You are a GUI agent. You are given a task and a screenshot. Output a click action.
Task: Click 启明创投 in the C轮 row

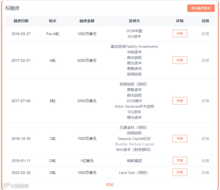(x=134, y=133)
